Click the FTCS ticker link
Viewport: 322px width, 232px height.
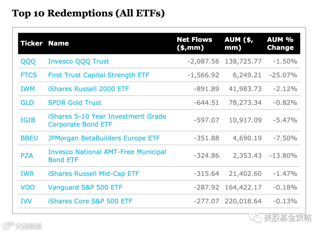pyautogui.click(x=29, y=75)
